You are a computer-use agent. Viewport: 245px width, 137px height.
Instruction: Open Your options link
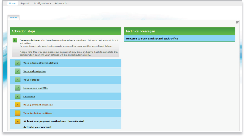[31, 80]
